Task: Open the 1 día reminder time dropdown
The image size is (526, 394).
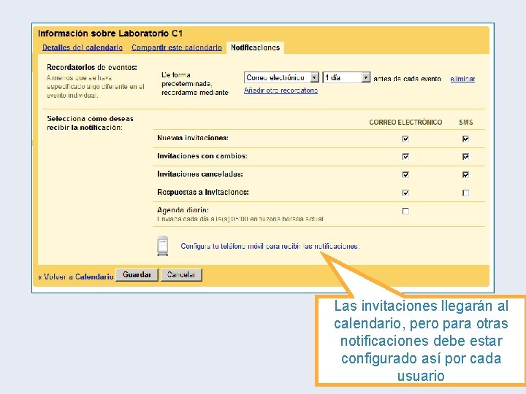Action: click(x=346, y=78)
